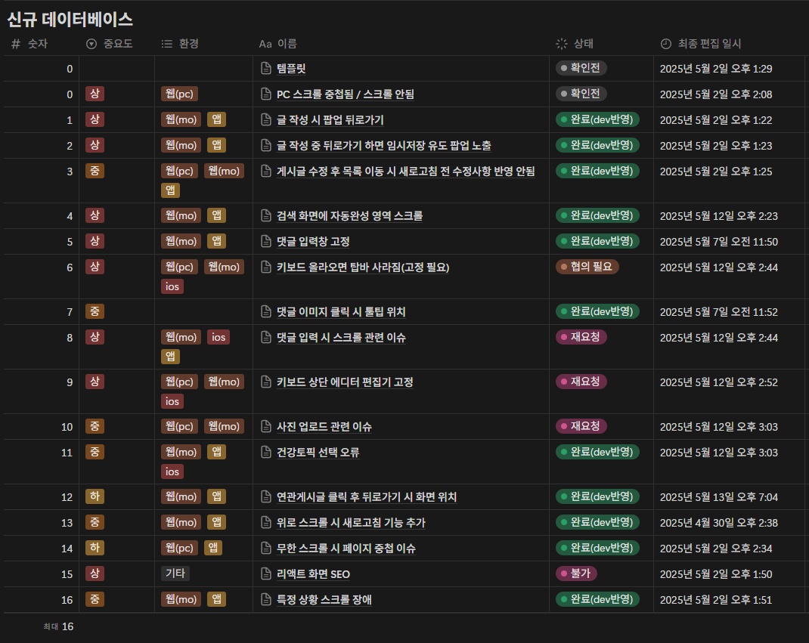Click the clock icon beside 최종 편집 일시

pos(665,44)
